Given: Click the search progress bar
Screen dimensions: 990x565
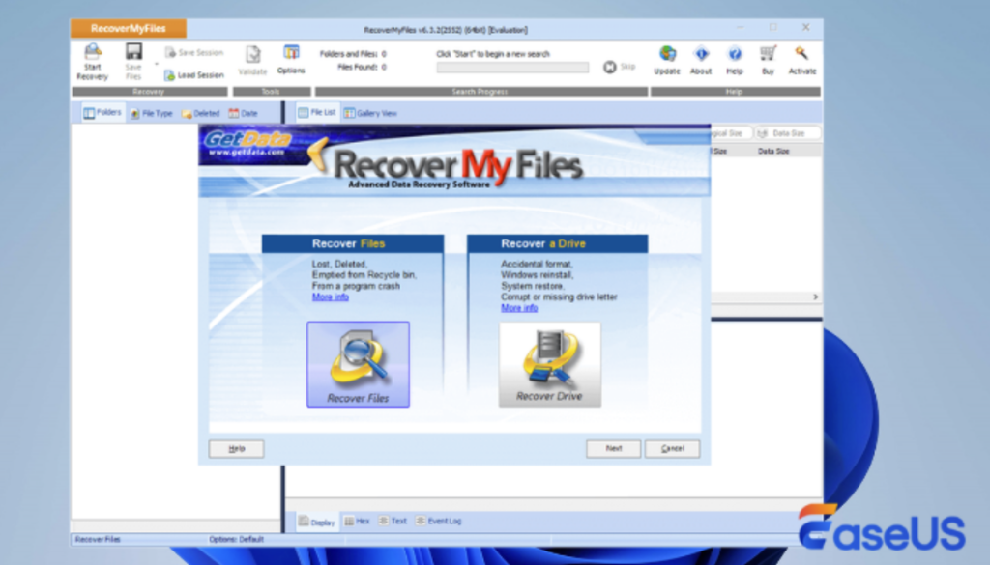Looking at the screenshot, I should [512, 68].
